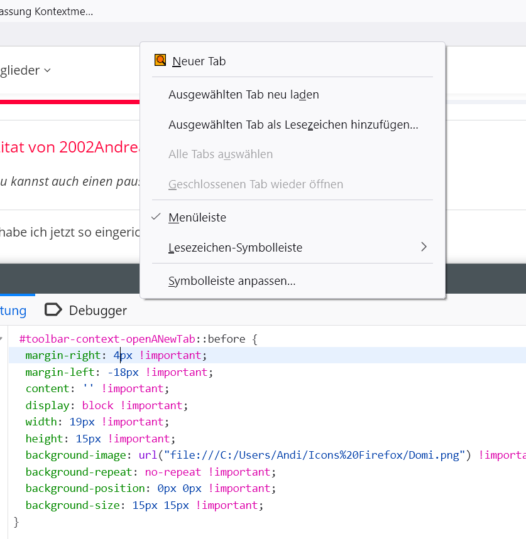Screen dimensions: 526x539
Task: Switch to the Debugger devtools tab
Action: (97, 311)
